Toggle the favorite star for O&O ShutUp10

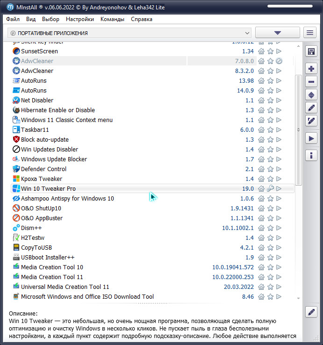coord(270,208)
